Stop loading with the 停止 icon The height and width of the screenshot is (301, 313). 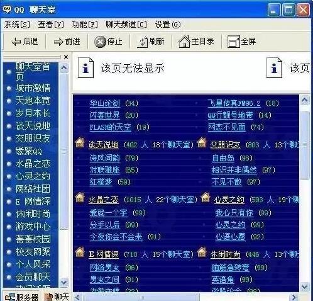pyautogui.click(x=100, y=42)
